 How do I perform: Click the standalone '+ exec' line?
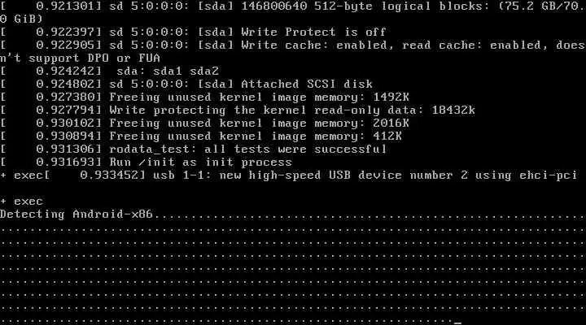[21, 201]
